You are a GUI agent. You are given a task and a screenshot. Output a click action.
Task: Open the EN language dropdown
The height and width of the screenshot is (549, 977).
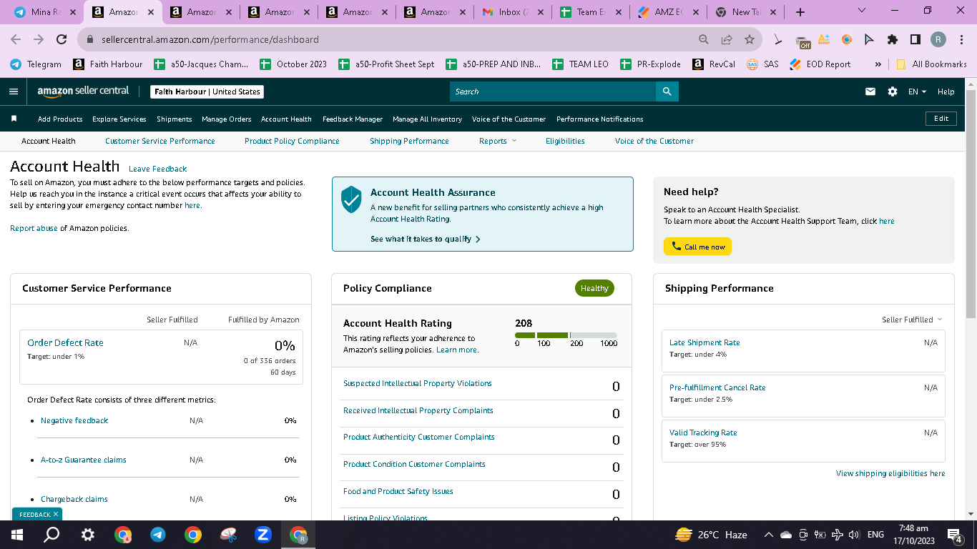click(x=918, y=91)
